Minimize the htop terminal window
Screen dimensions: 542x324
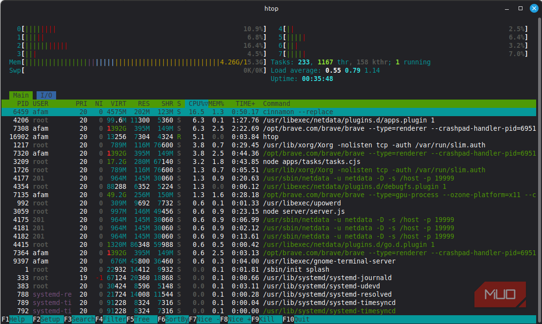coord(507,8)
